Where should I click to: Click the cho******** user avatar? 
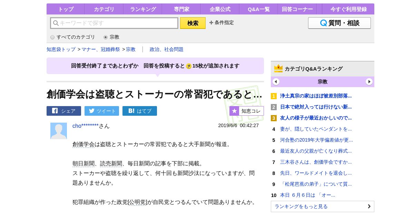(x=59, y=131)
